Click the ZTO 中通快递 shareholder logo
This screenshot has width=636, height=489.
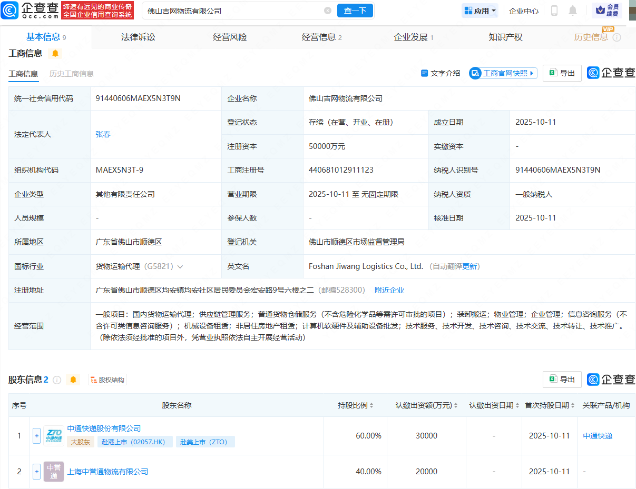54,436
